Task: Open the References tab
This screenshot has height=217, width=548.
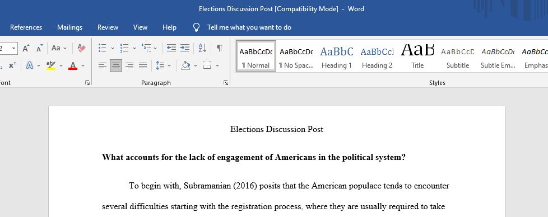Action: click(26, 27)
